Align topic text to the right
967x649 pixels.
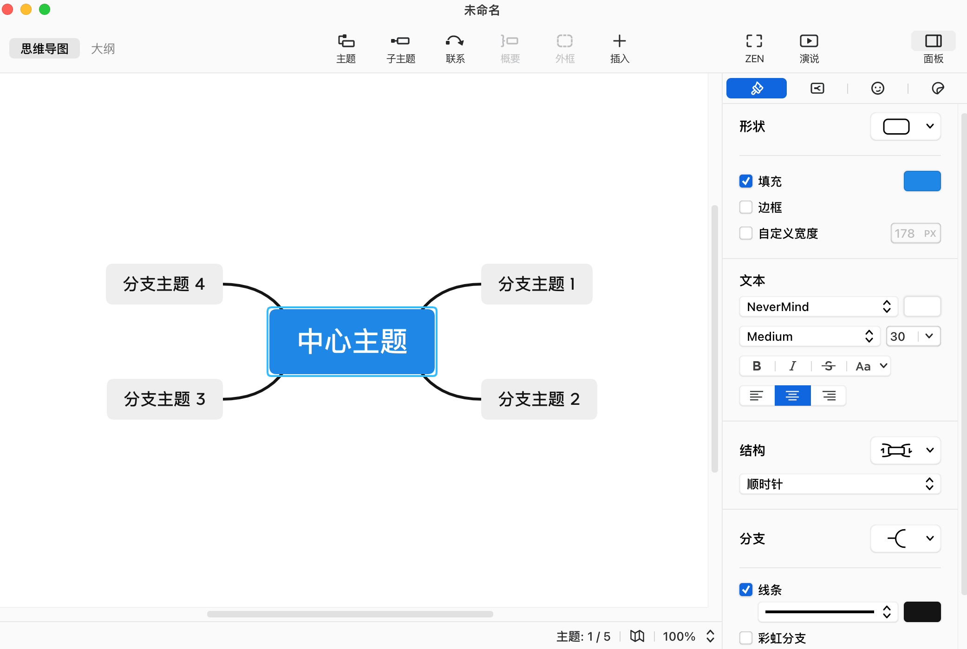tap(829, 396)
